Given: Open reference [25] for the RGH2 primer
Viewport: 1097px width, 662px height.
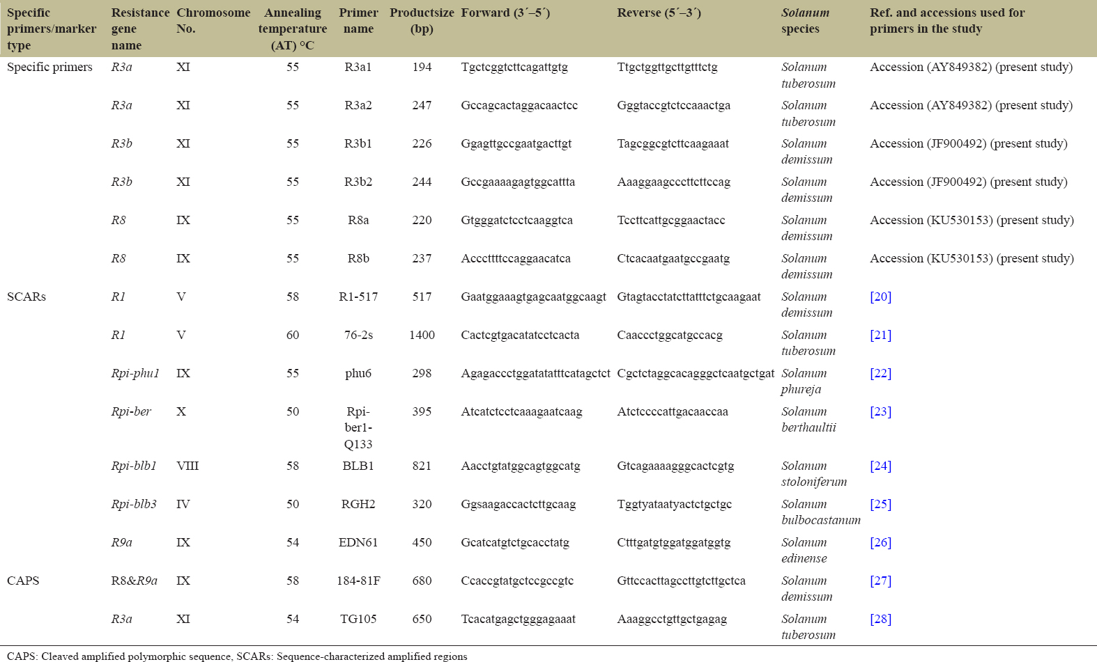Looking at the screenshot, I should 880,504.
